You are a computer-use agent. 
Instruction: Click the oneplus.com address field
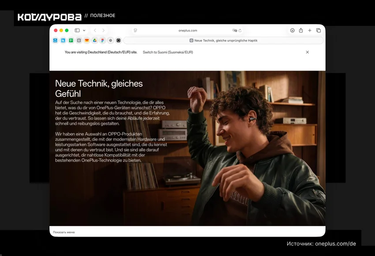pyautogui.click(x=188, y=30)
